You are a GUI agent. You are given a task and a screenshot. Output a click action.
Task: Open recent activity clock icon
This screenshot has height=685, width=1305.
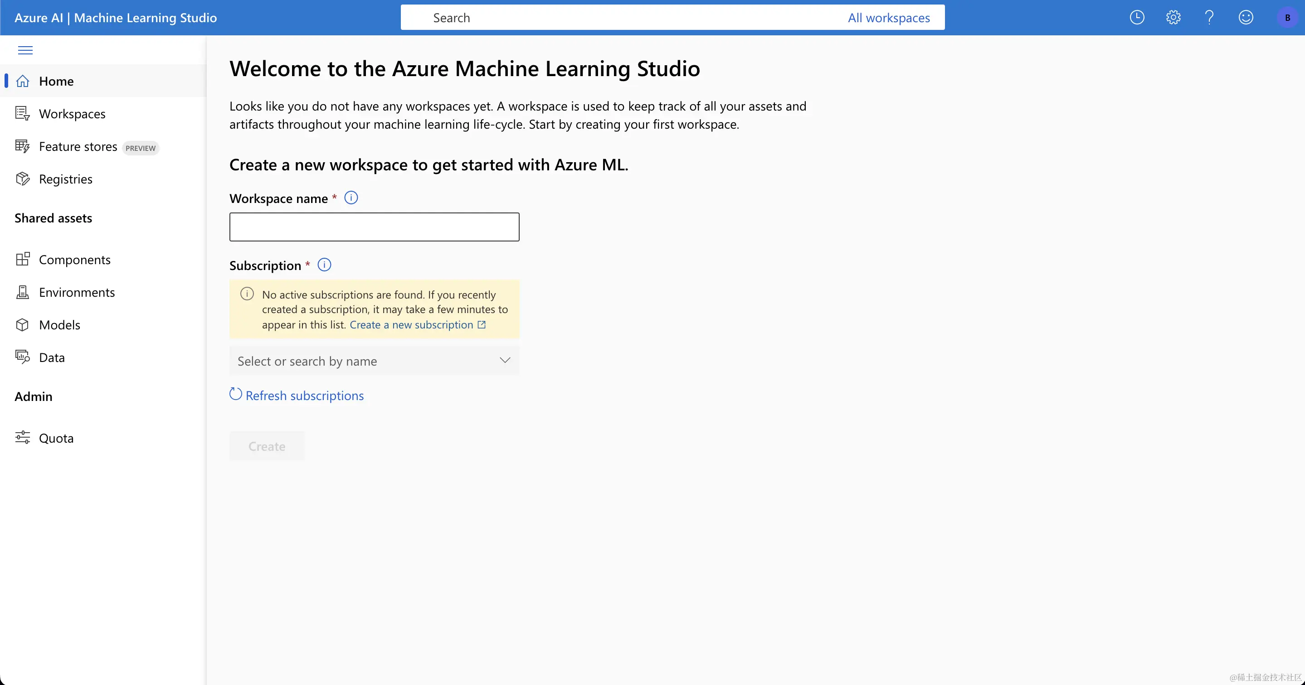coord(1137,18)
